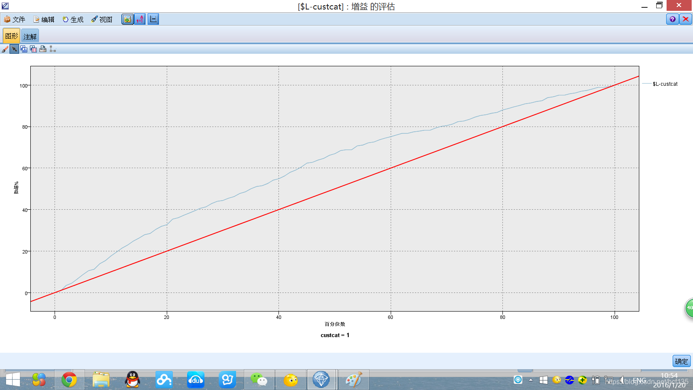Click the greyed-out node layout icon
Viewport: 693px width, 390px height.
(52, 49)
